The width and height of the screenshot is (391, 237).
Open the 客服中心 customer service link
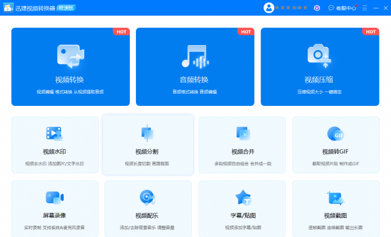coord(346,8)
